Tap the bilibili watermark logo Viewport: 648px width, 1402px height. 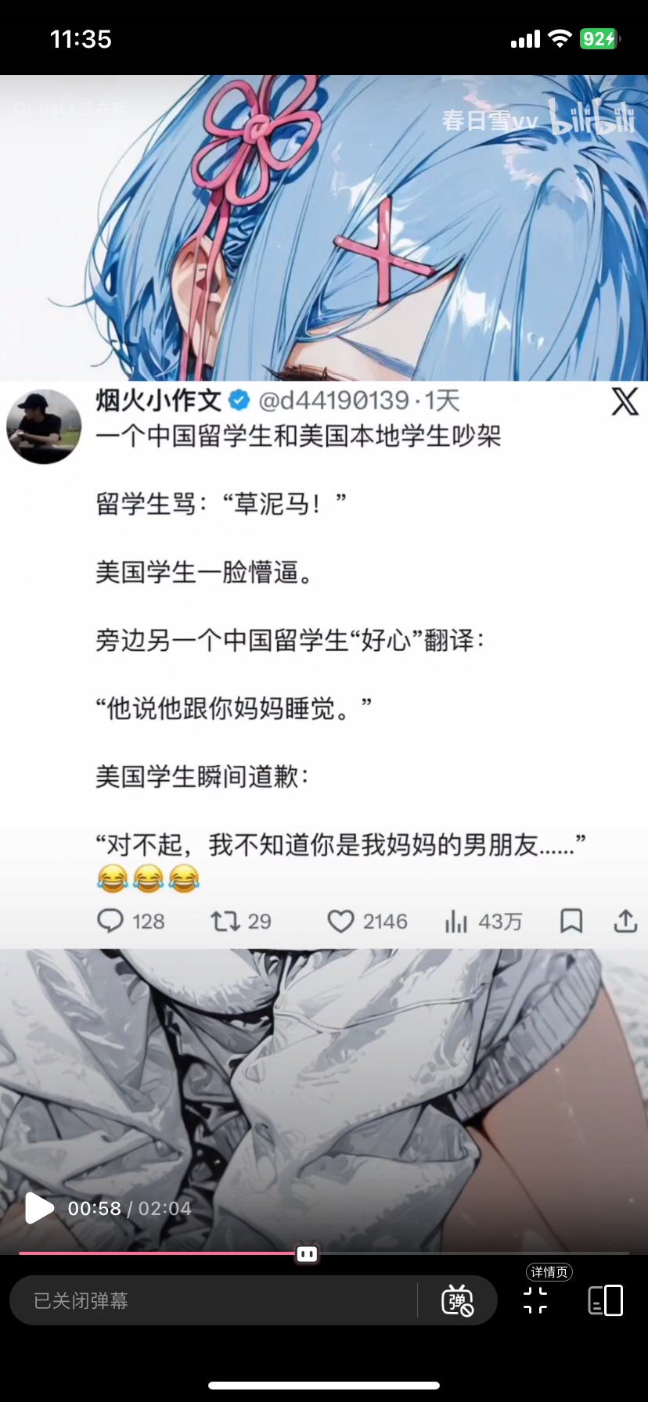(x=592, y=117)
